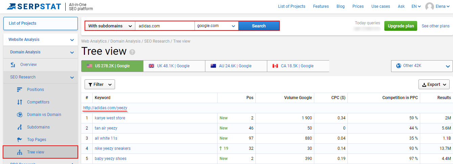453x164 pixels.
Task: Click the Tree view hierarchy icon
Action: tap(20, 152)
